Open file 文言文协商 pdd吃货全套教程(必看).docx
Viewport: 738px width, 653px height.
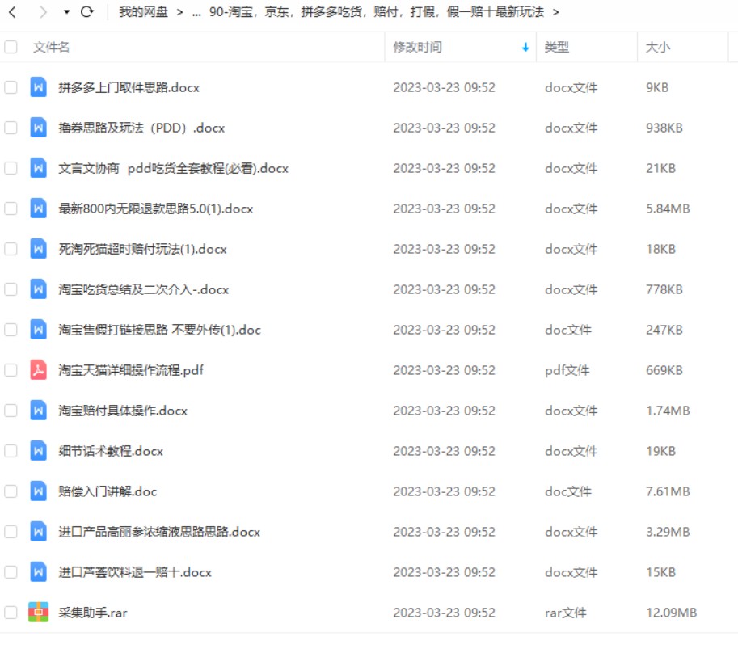point(173,168)
